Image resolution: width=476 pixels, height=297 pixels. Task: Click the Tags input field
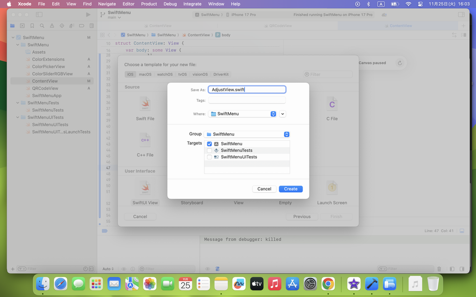pos(247,100)
